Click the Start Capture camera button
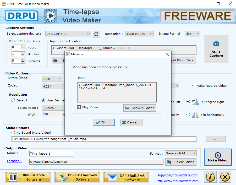The height and width of the screenshot is (185, 236). pyautogui.click(x=216, y=49)
